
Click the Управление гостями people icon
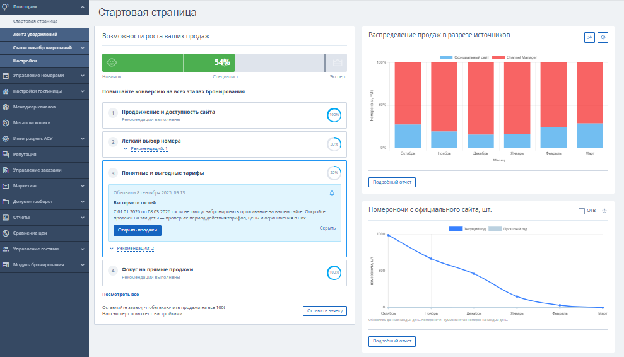6,249
